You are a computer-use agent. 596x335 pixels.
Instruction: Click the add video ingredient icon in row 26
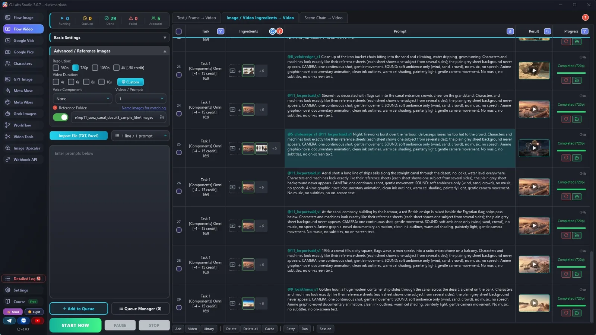point(232,187)
